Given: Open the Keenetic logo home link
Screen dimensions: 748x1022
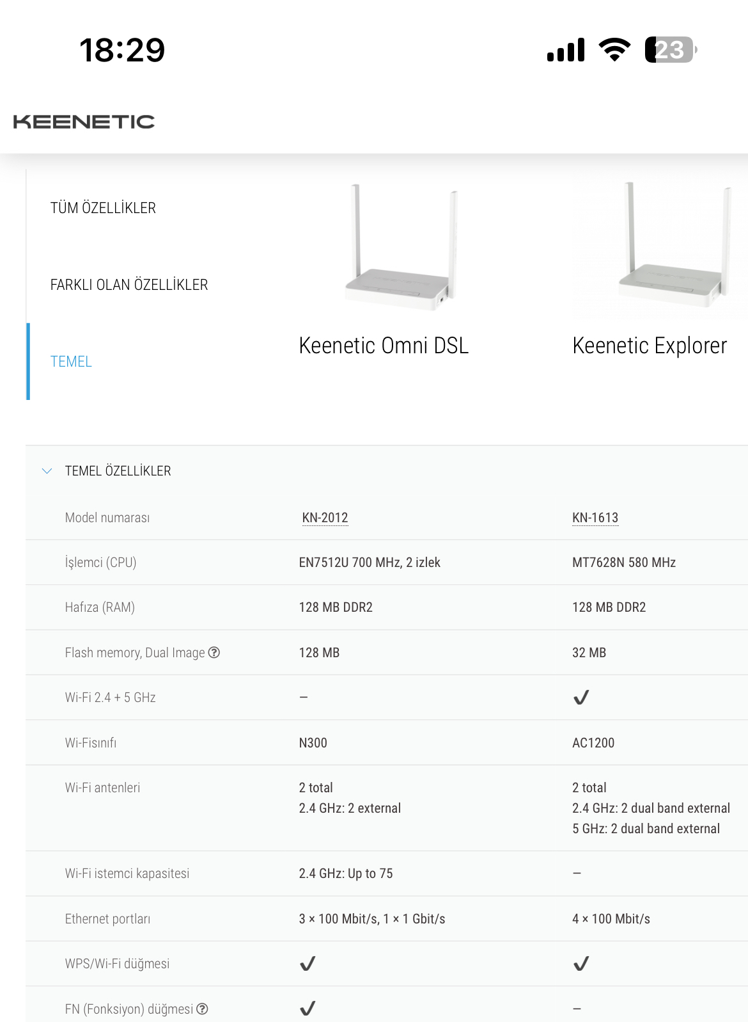Looking at the screenshot, I should 84,122.
